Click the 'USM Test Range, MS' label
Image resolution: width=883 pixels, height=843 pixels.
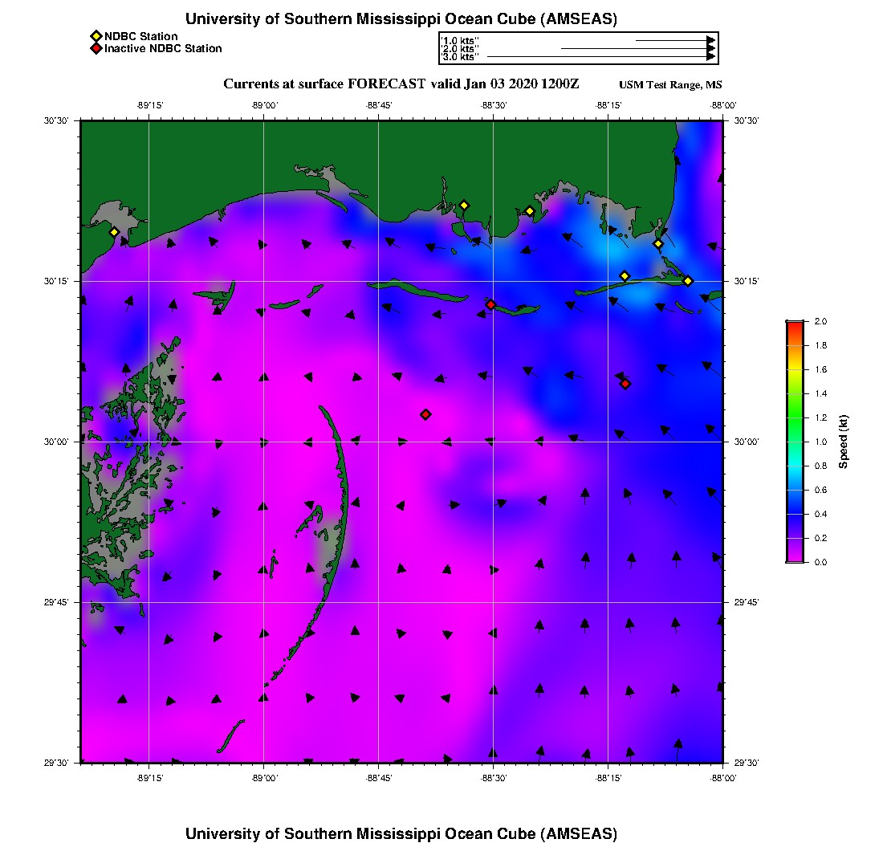670,85
